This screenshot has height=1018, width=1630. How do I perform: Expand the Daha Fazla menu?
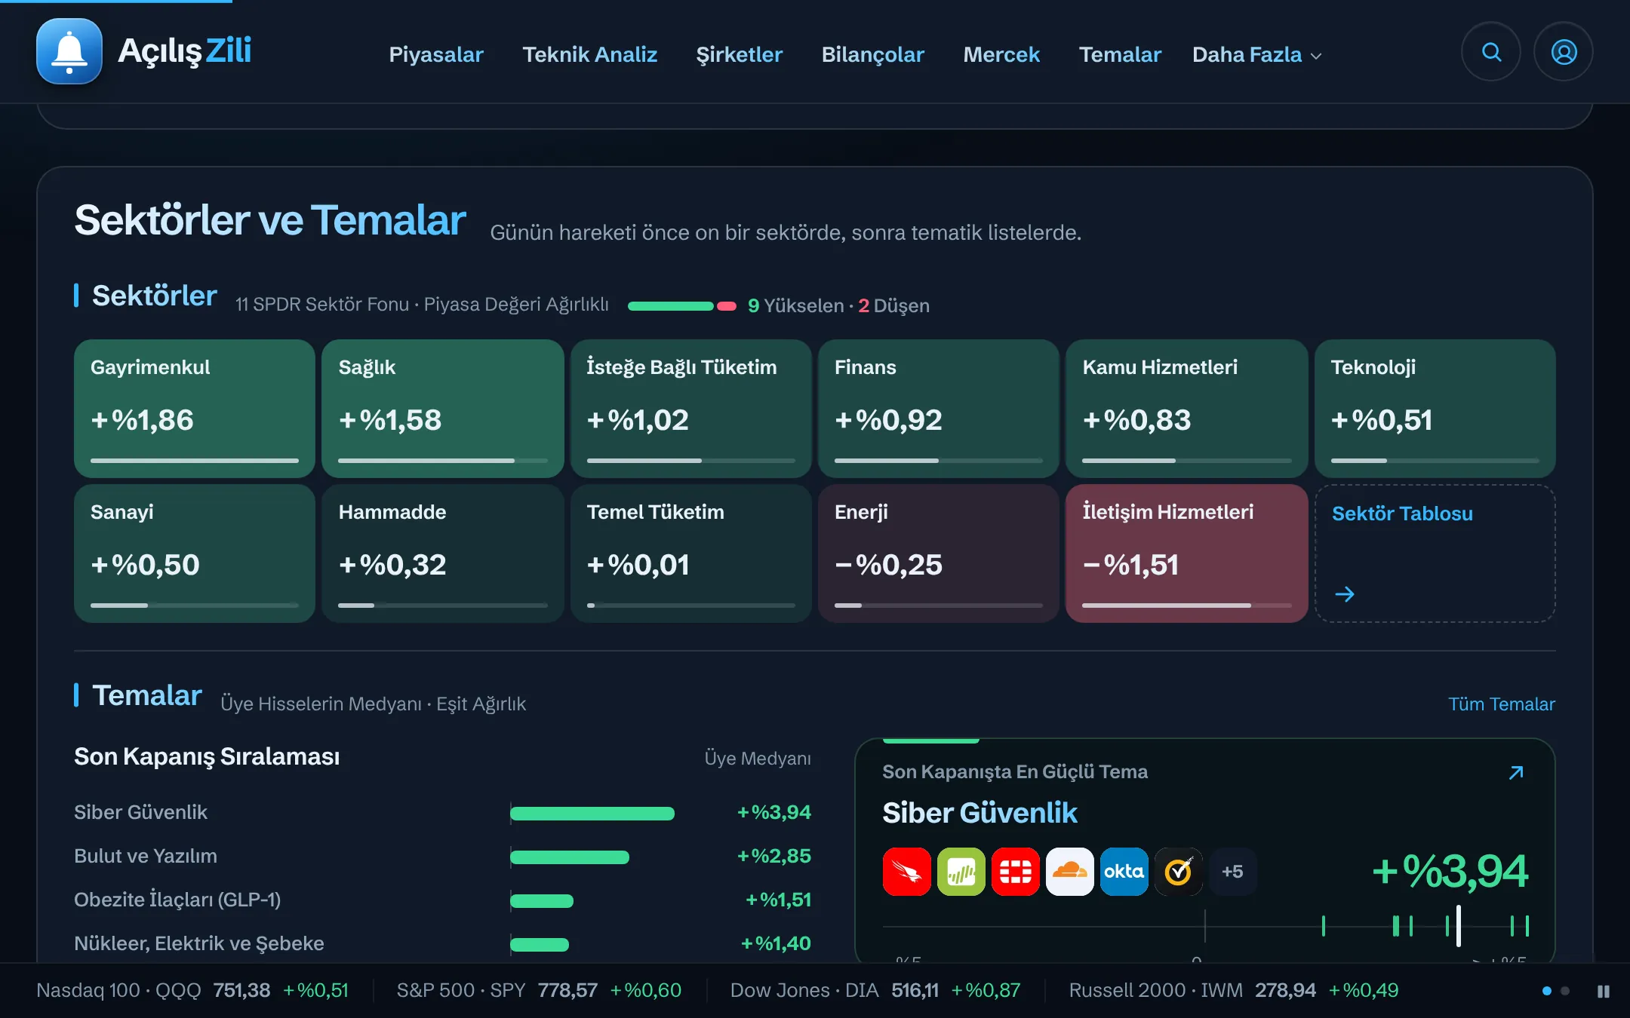click(x=1256, y=54)
